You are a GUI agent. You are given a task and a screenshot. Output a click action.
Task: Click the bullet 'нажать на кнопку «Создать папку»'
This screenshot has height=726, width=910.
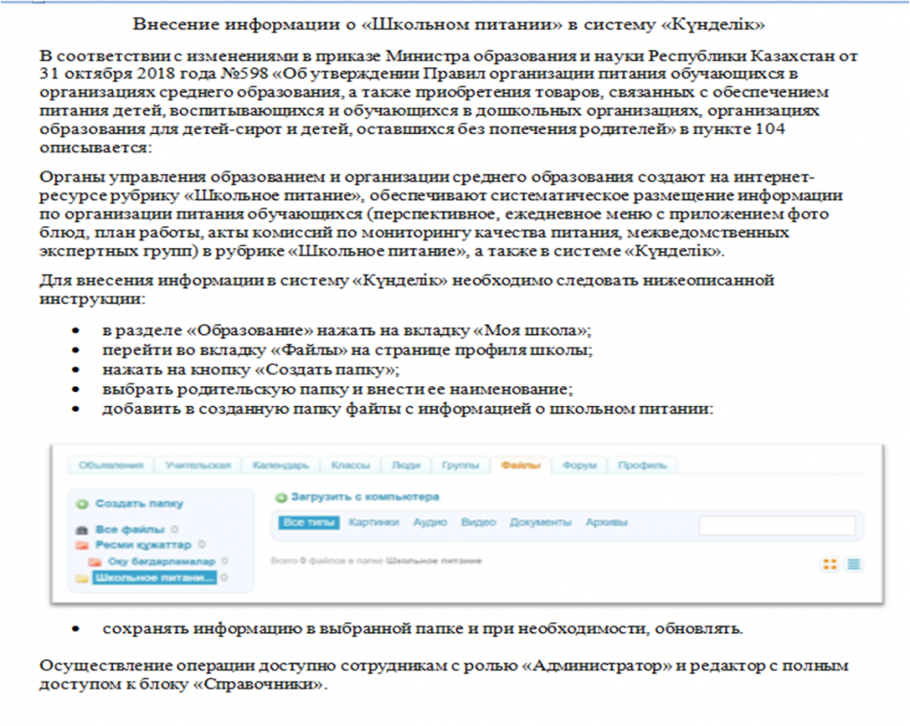coord(251,370)
